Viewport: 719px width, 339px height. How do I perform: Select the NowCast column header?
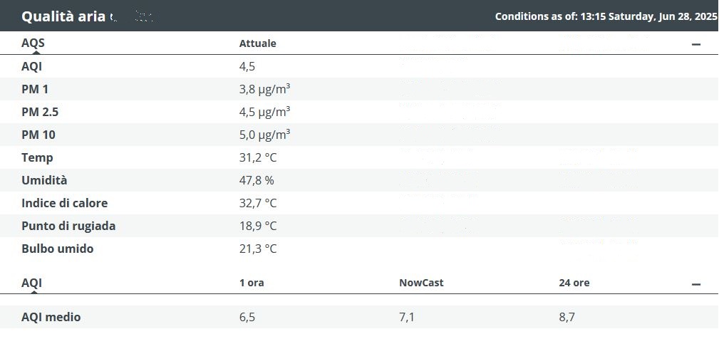(x=421, y=283)
